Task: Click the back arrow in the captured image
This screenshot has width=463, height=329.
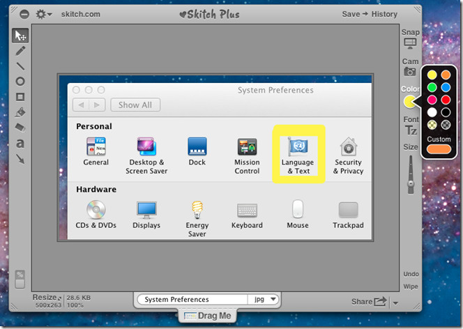Action: 81,105
